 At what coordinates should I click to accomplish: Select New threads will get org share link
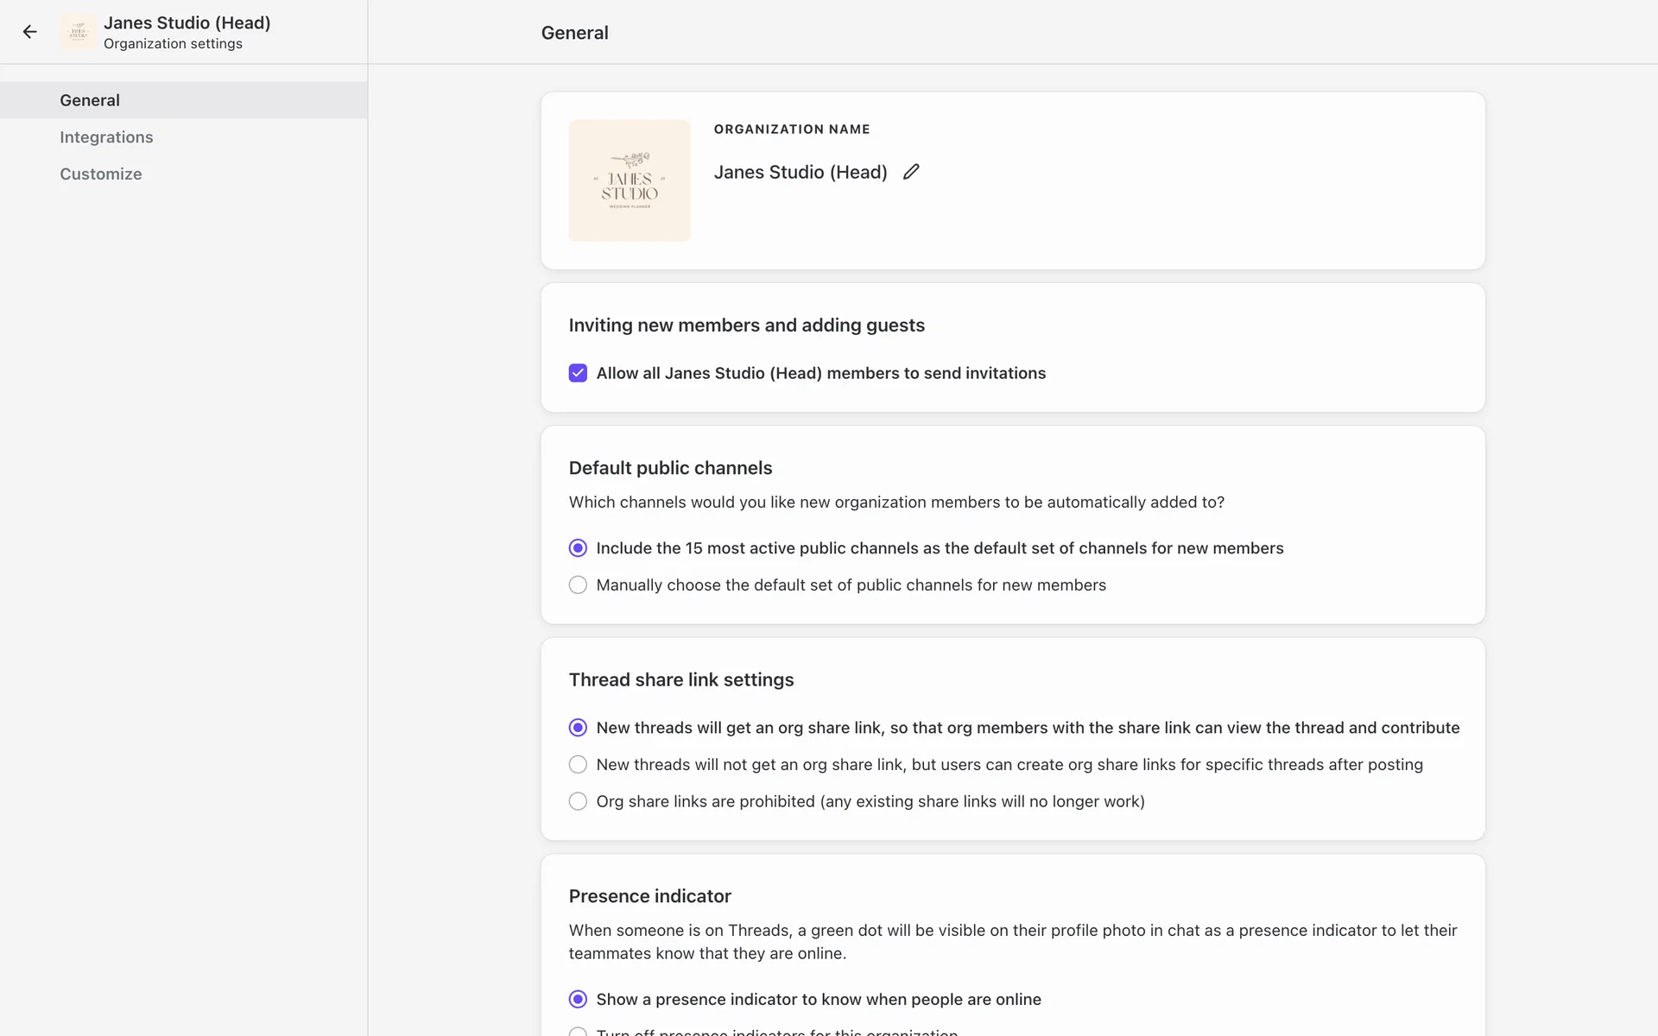[578, 728]
